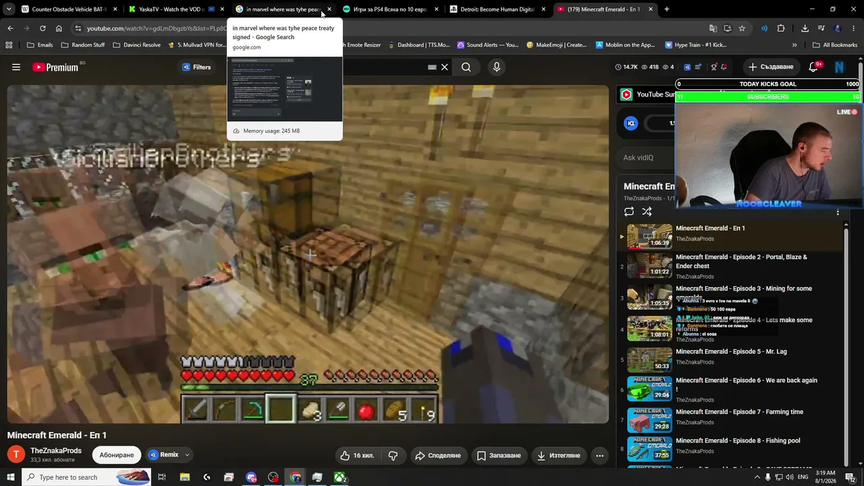Open more video actions ellipsis menu
The width and height of the screenshot is (864, 486).
599,456
